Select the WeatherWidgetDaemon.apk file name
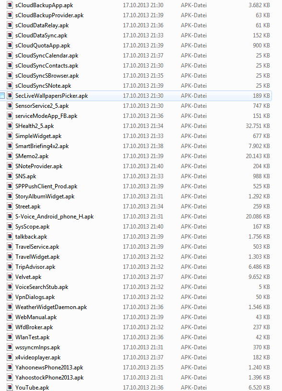The image size is (282, 391). pos(51,307)
